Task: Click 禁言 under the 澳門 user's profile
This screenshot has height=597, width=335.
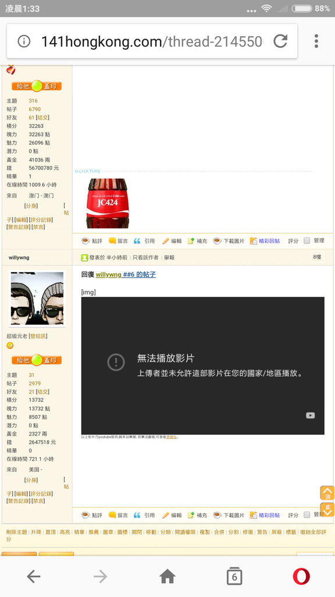Action: pos(38,227)
